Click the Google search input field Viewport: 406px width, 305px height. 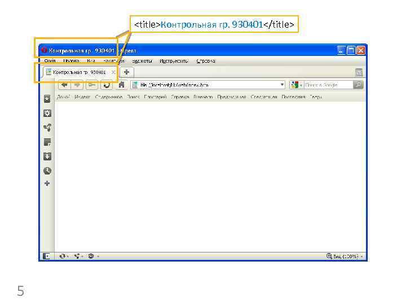[x=328, y=85]
